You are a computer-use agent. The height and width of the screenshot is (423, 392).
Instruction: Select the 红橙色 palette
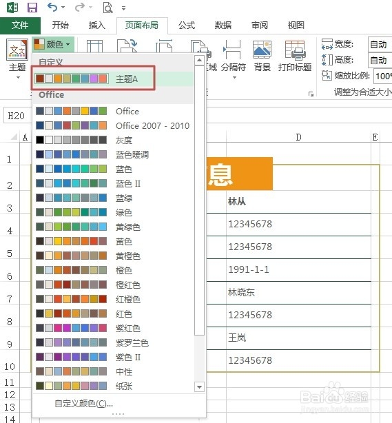pyautogui.click(x=113, y=300)
